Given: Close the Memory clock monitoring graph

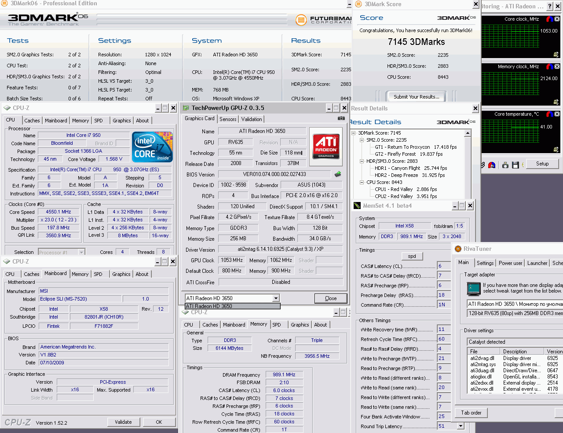Looking at the screenshot, I should (557, 66).
